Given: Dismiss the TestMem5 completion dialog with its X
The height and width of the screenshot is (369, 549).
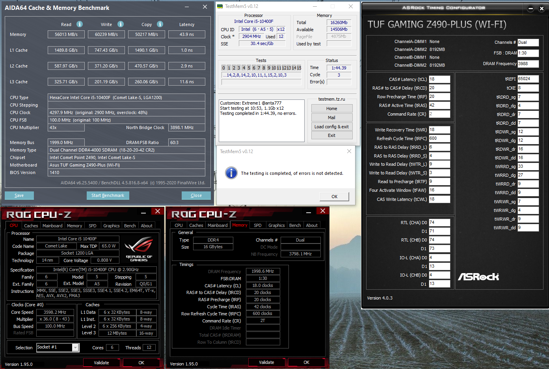Looking at the screenshot, I should tap(349, 151).
